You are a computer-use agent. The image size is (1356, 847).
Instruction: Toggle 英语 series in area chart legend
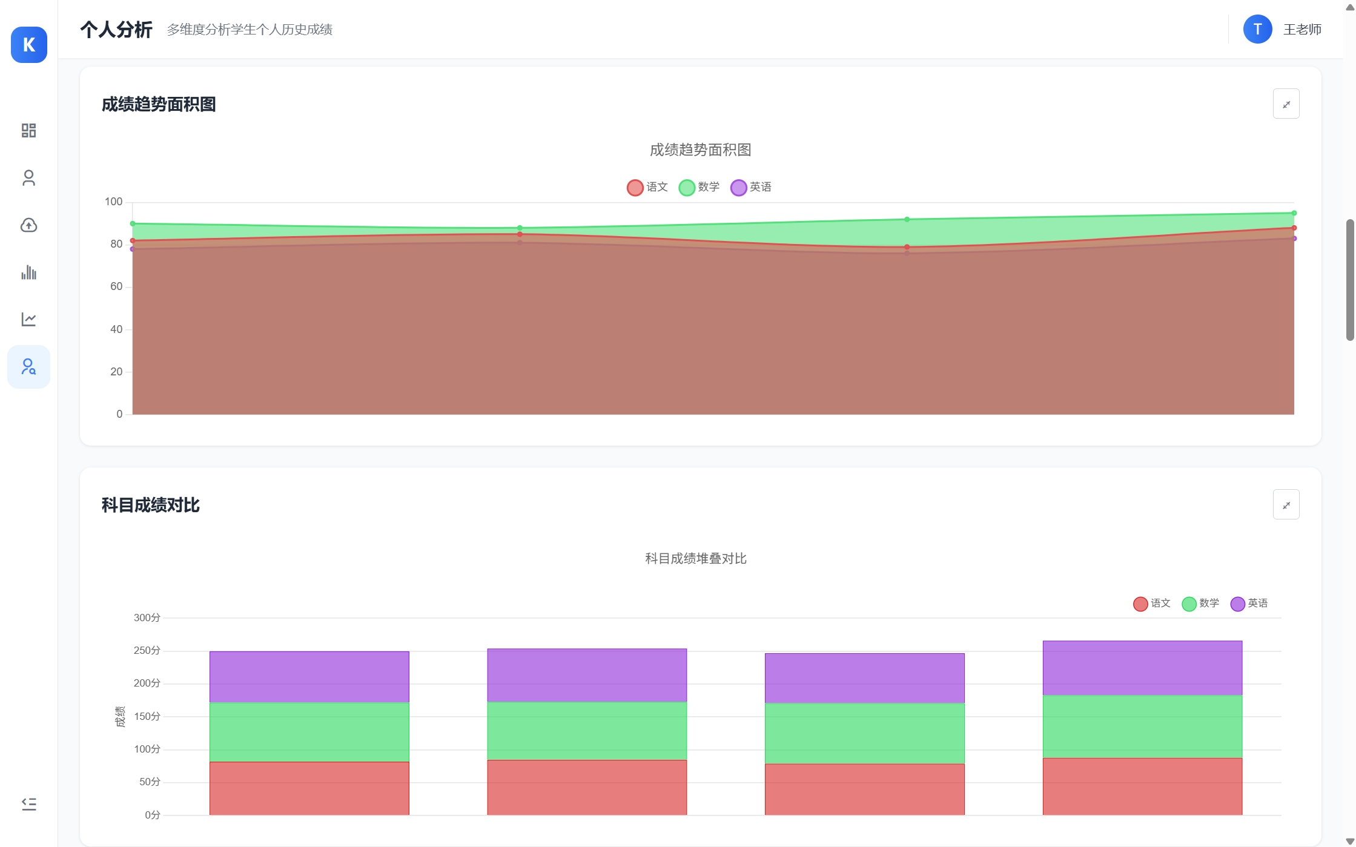point(751,187)
